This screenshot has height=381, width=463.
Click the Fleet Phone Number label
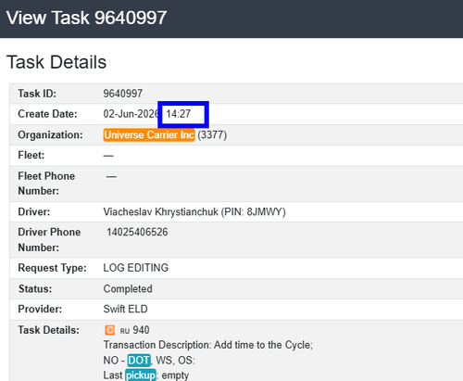(x=46, y=184)
